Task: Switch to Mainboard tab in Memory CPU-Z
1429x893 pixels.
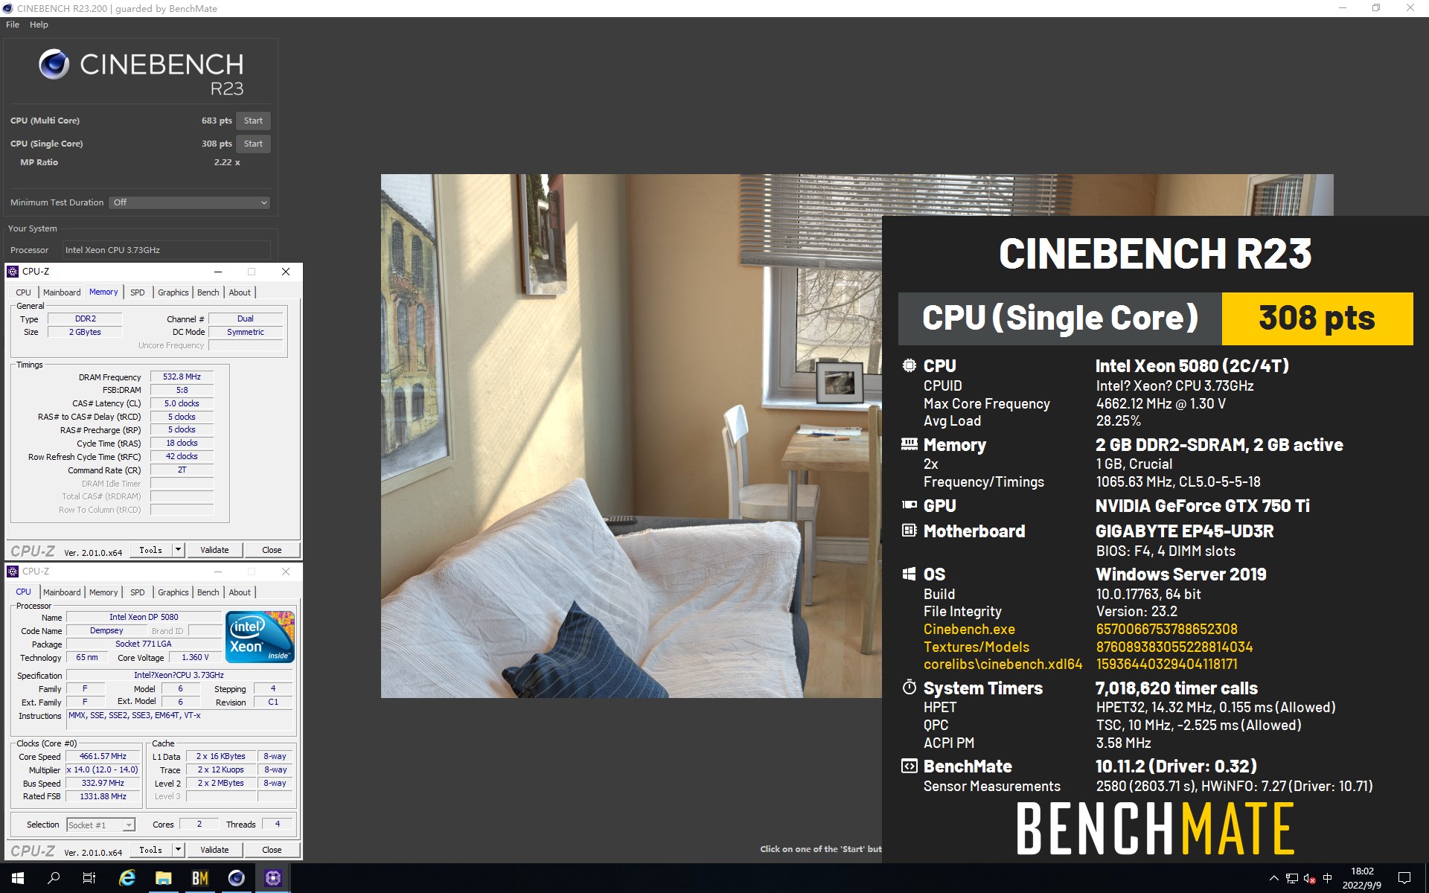Action: (62, 292)
